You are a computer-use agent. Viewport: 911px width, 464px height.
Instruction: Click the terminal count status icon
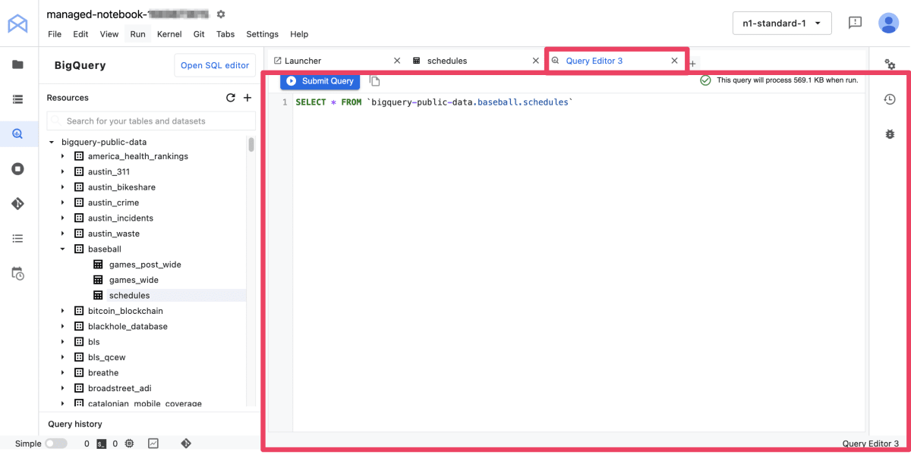pyautogui.click(x=101, y=444)
